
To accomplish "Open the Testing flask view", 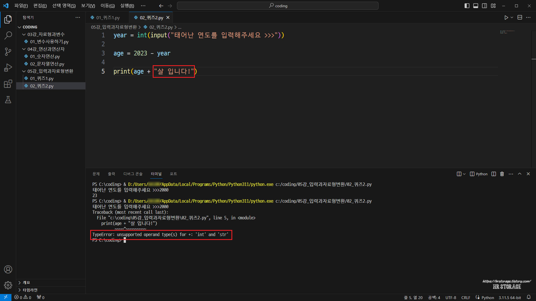I will tap(8, 100).
